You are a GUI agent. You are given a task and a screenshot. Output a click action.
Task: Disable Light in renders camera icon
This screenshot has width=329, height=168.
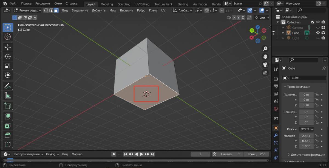point(324,38)
